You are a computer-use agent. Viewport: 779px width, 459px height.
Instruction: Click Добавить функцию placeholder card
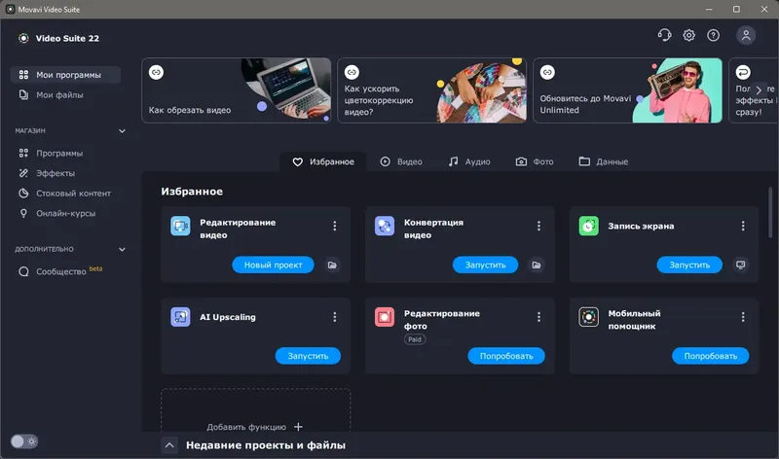255,410
